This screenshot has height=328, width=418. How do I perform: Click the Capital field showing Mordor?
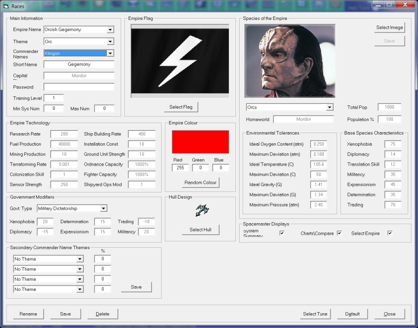click(79, 76)
